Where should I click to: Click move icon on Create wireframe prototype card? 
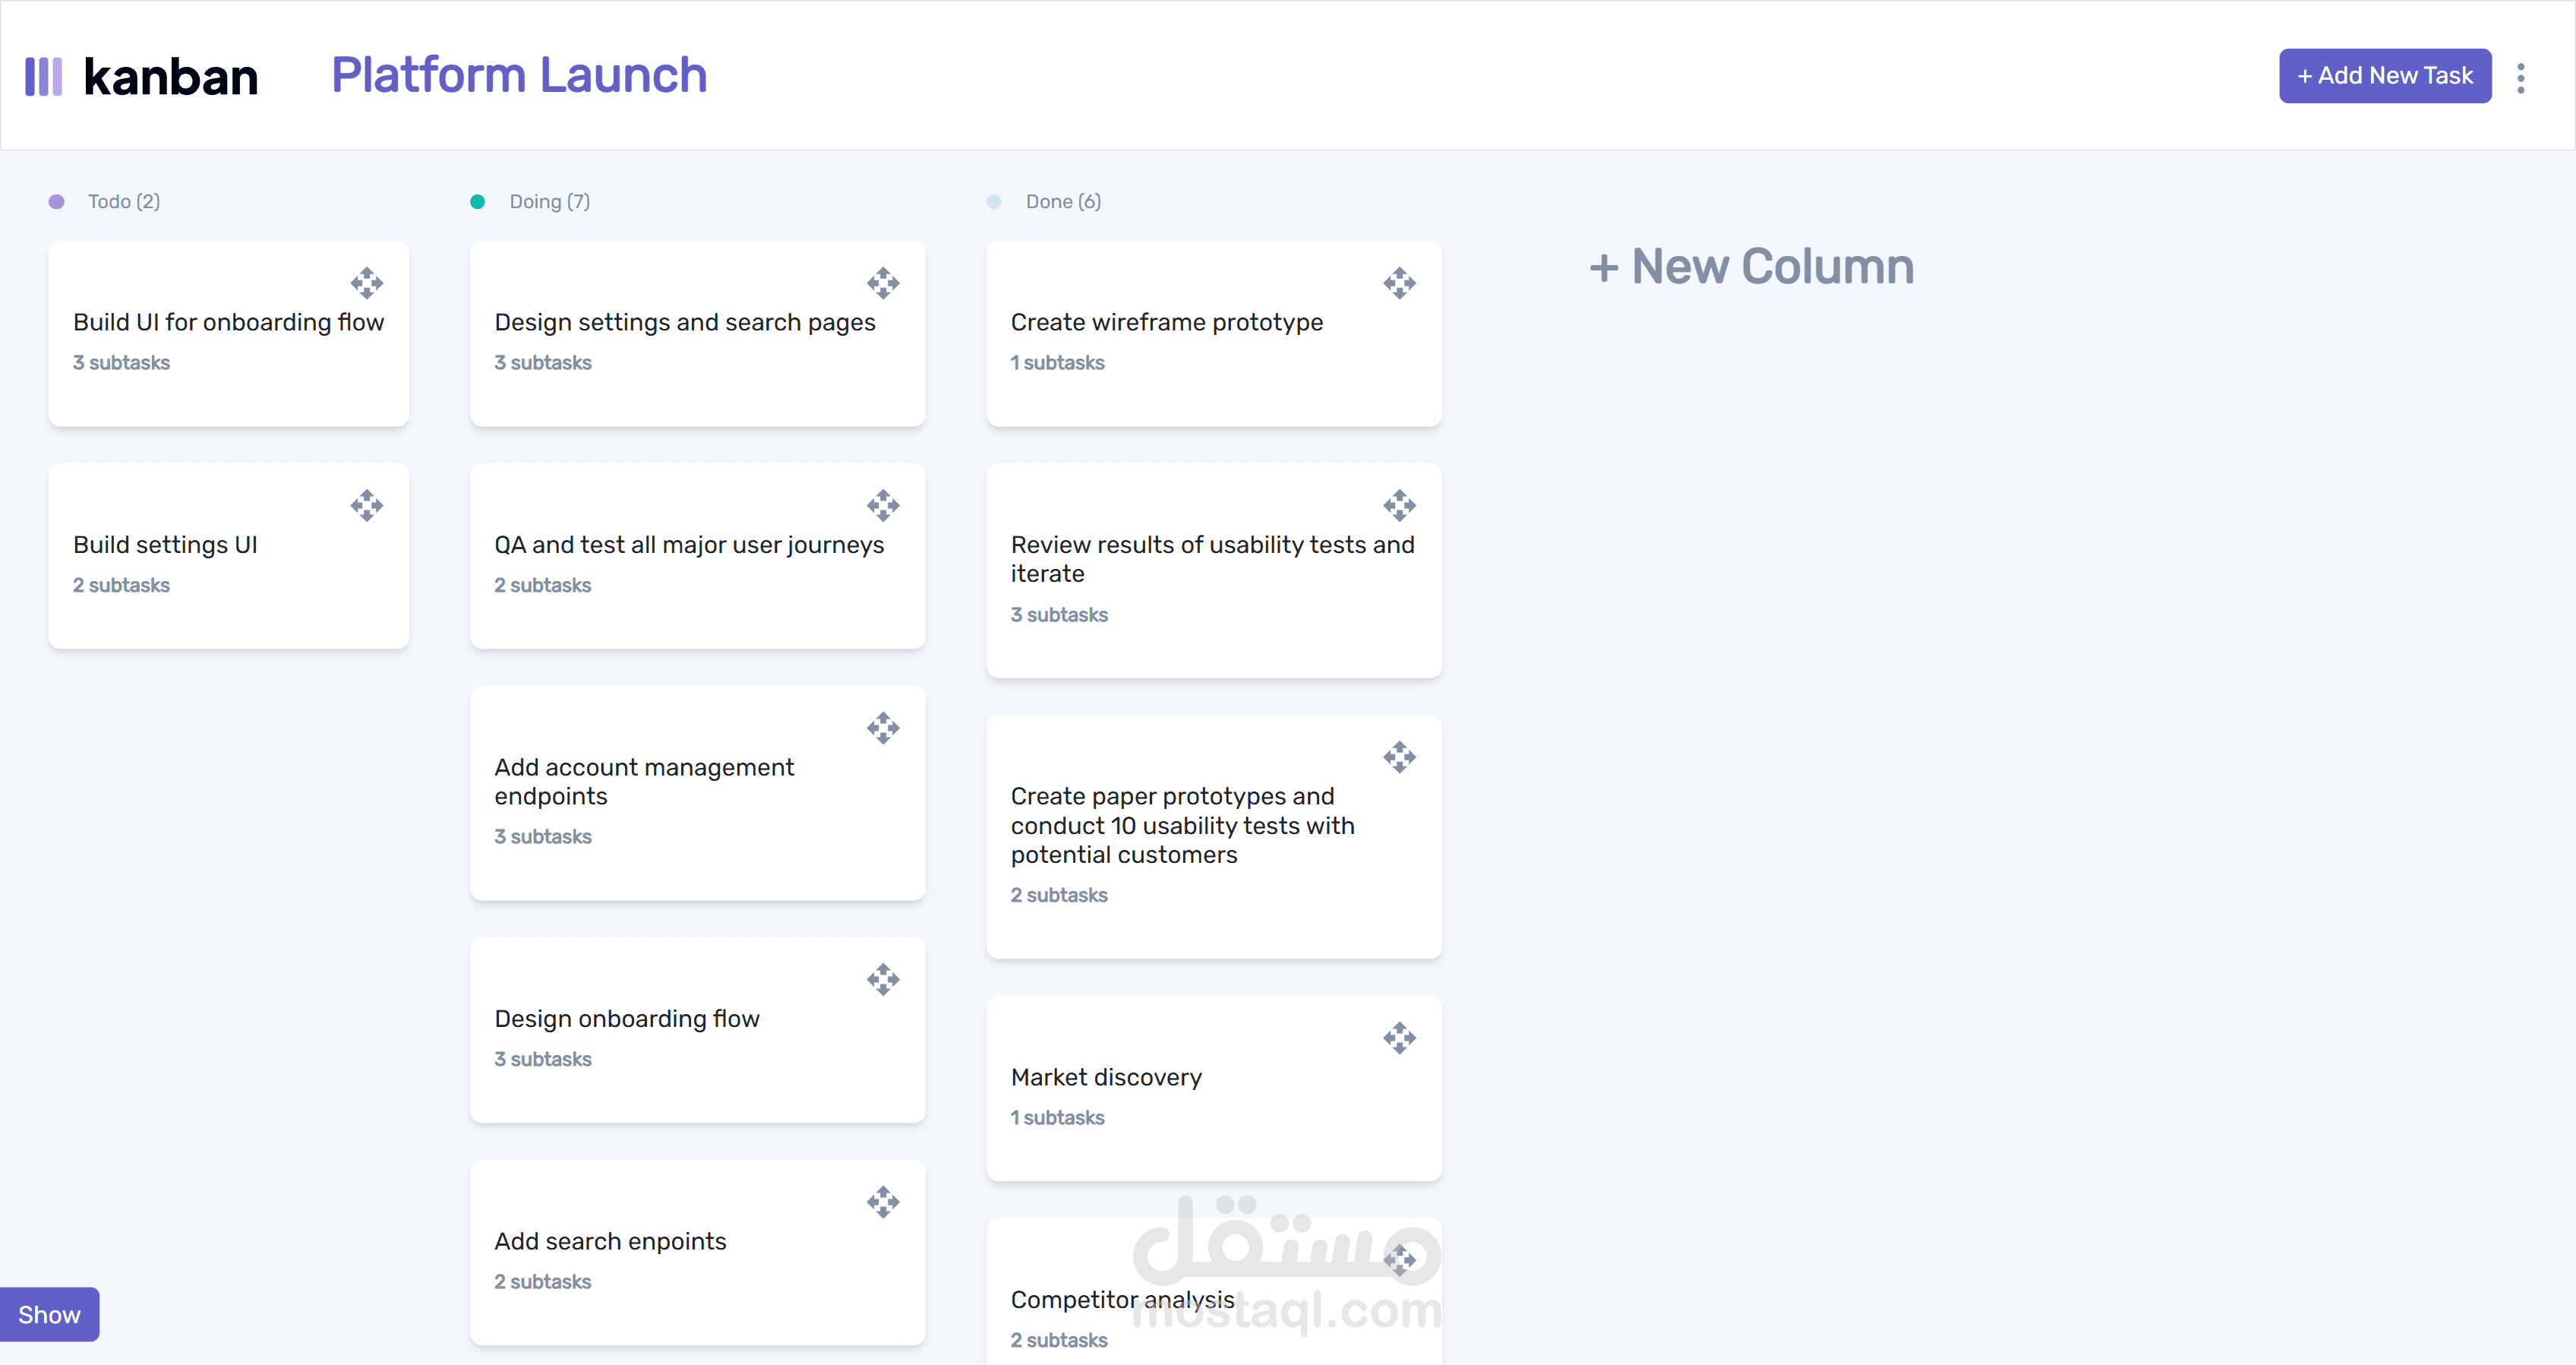click(1399, 283)
